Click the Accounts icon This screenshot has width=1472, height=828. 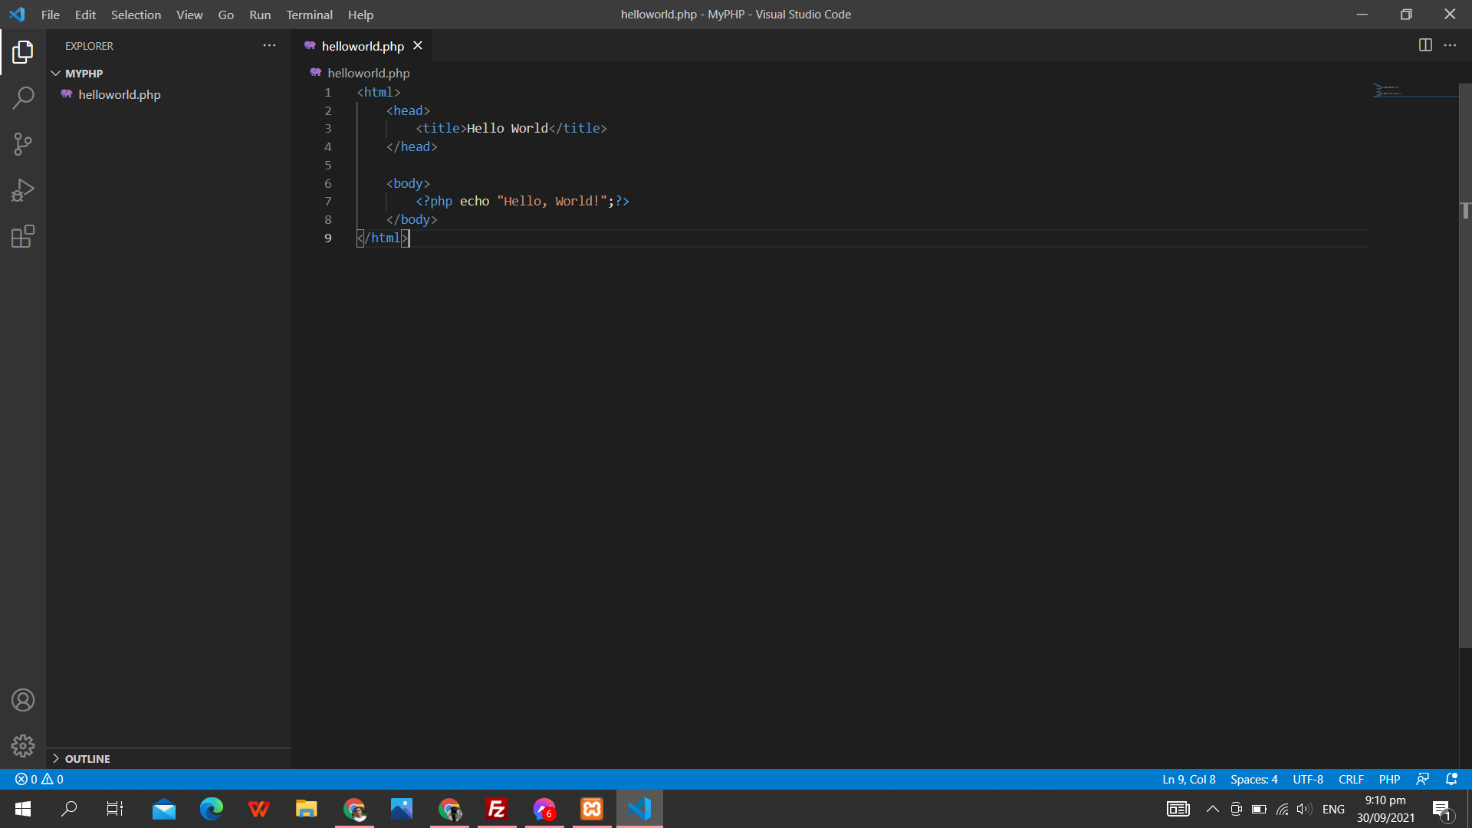coord(23,700)
